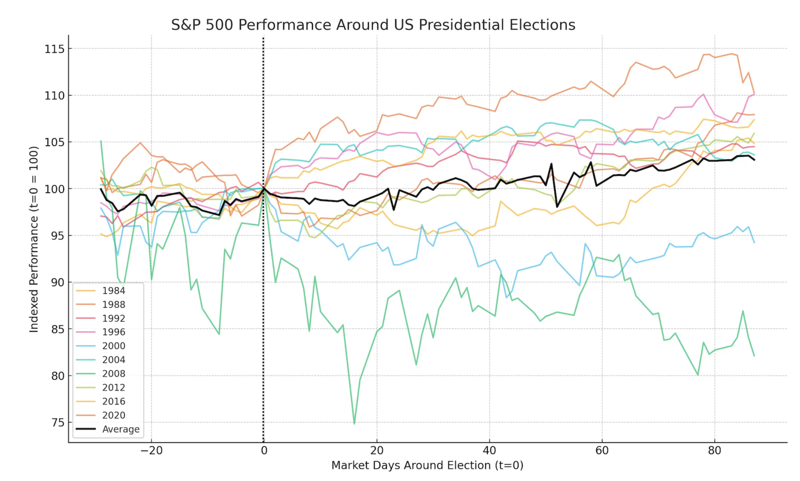Click the −20 tick on x-axis
The width and height of the screenshot is (800, 481).
click(151, 450)
